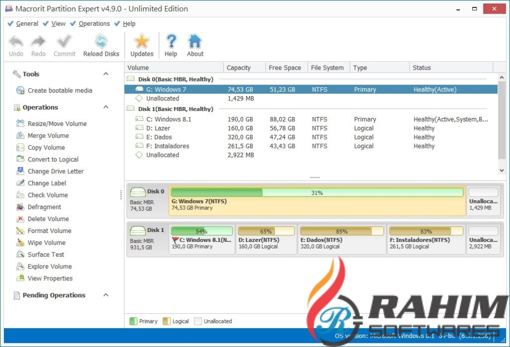Click the Convert to Logical icon
The width and height of the screenshot is (510, 347).
coord(20,159)
